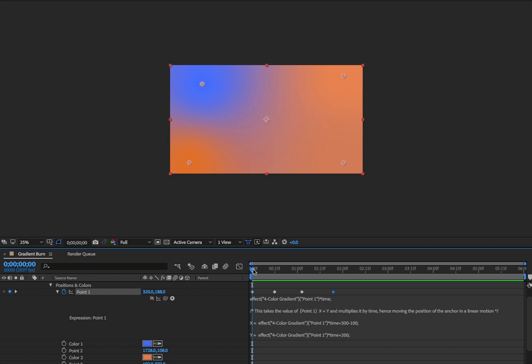Open the Active Camera dropdown

click(193, 242)
